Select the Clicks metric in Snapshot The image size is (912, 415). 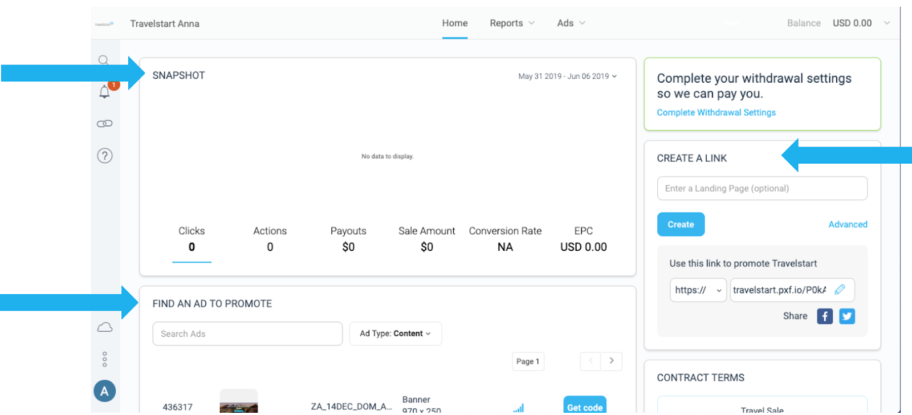pos(192,239)
